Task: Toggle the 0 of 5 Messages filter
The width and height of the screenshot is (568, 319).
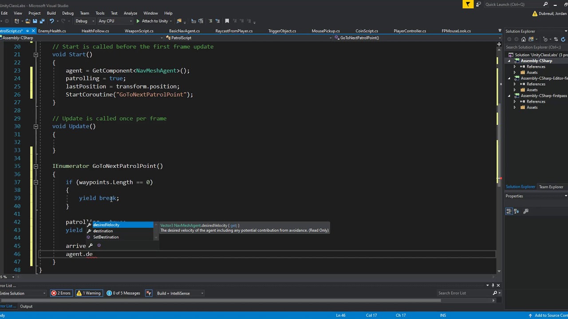Action: (x=123, y=293)
